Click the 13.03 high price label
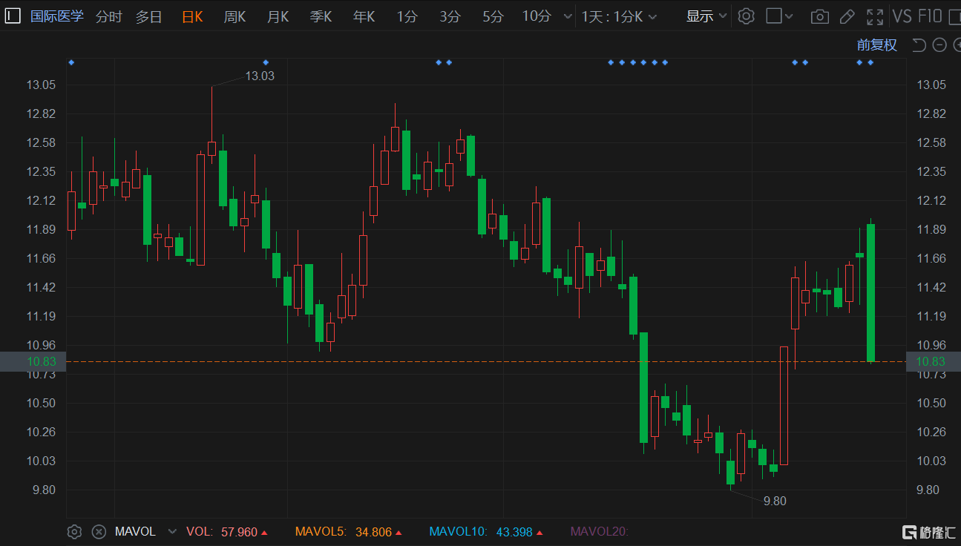Image resolution: width=961 pixels, height=546 pixels. 260,76
